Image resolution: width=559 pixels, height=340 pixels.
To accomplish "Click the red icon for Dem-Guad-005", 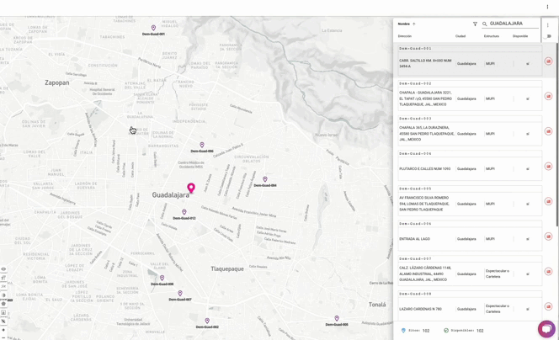I will click(x=548, y=201).
